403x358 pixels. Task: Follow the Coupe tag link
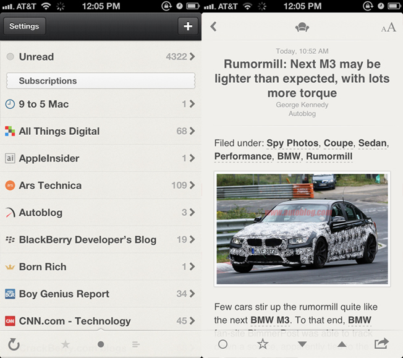[x=338, y=143]
